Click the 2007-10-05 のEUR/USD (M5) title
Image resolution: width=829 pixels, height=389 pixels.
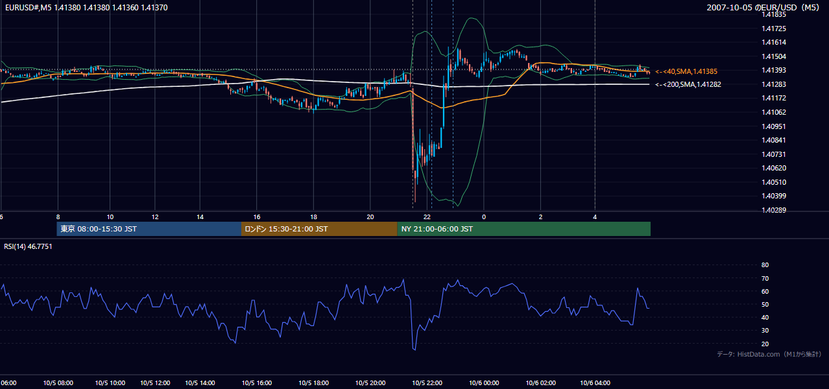[x=764, y=6]
